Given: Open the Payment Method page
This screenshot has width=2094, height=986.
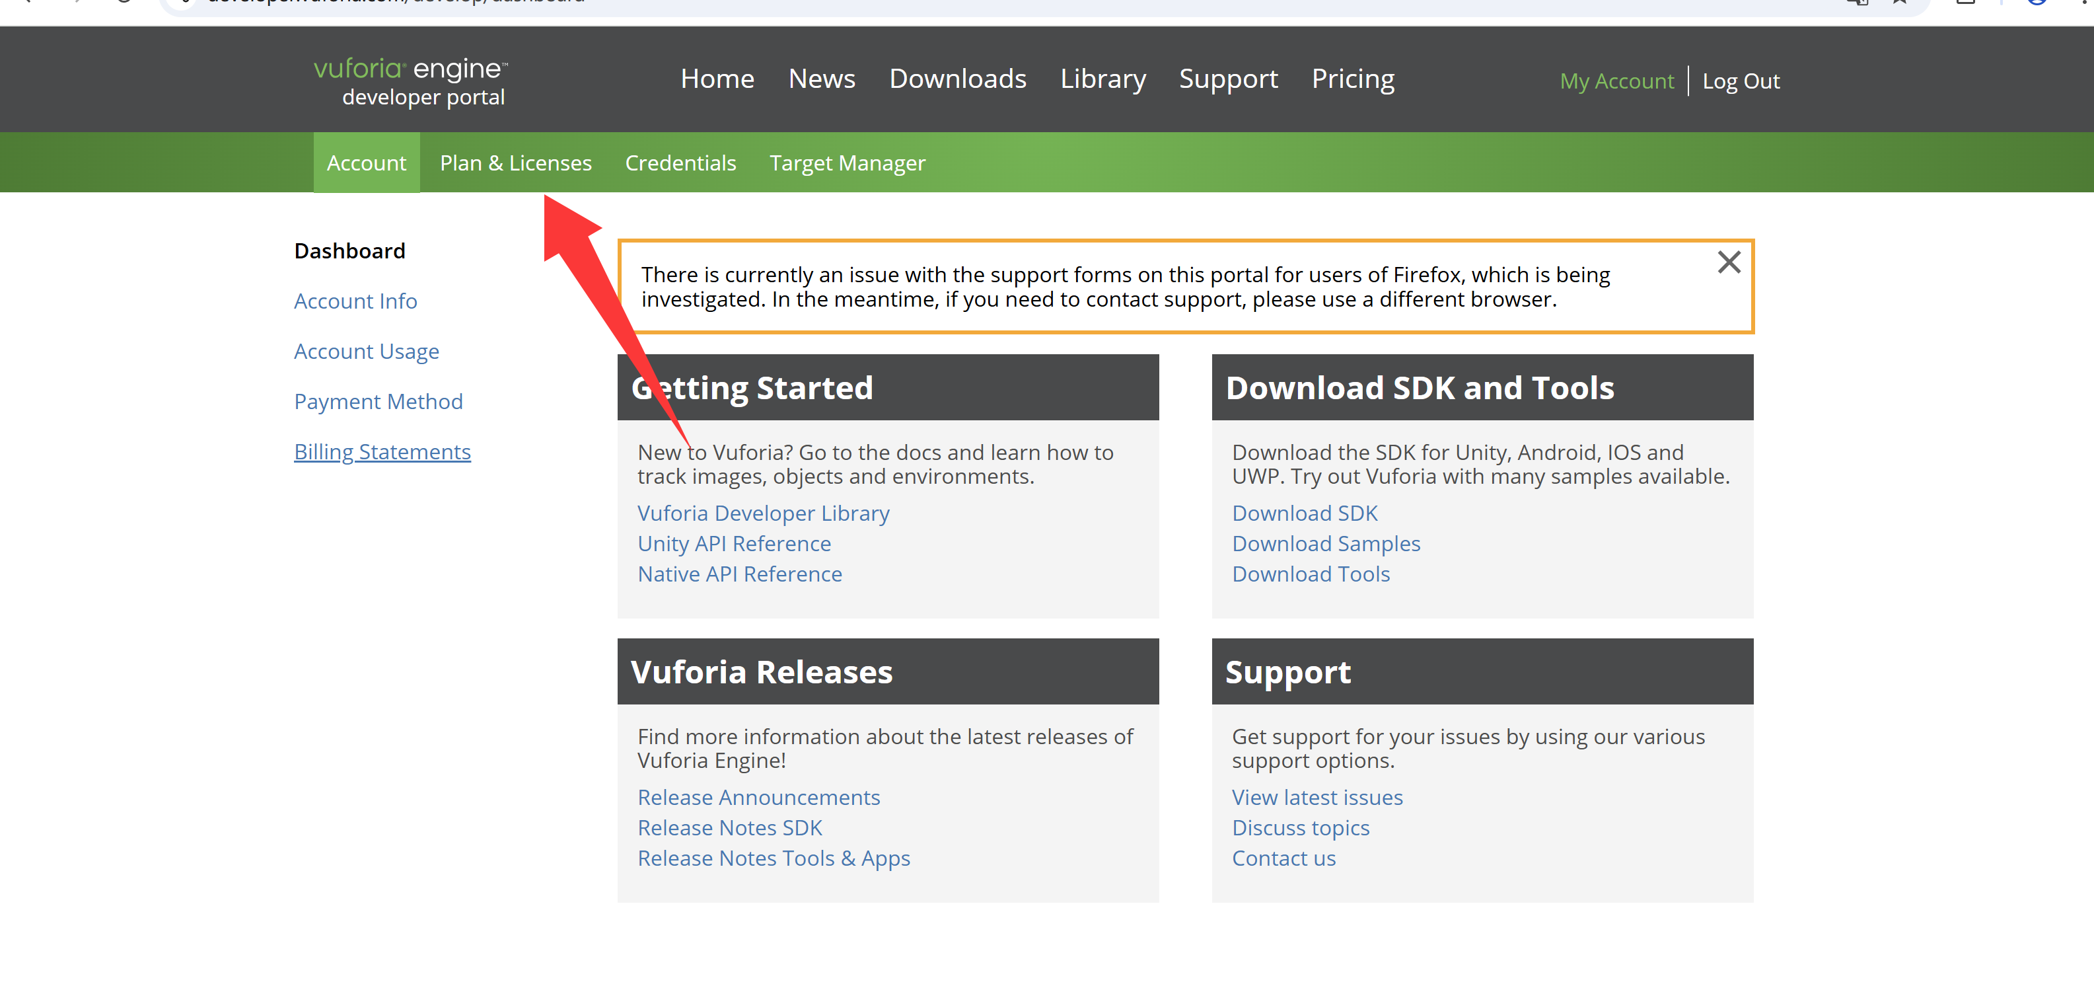Looking at the screenshot, I should [x=378, y=401].
